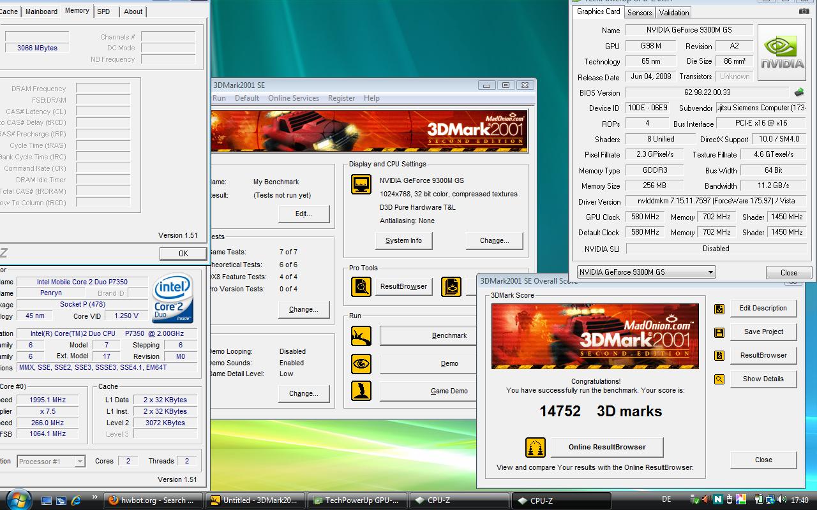This screenshot has width=817, height=510.
Task: Switch to the Sensors tab
Action: pyautogui.click(x=640, y=12)
